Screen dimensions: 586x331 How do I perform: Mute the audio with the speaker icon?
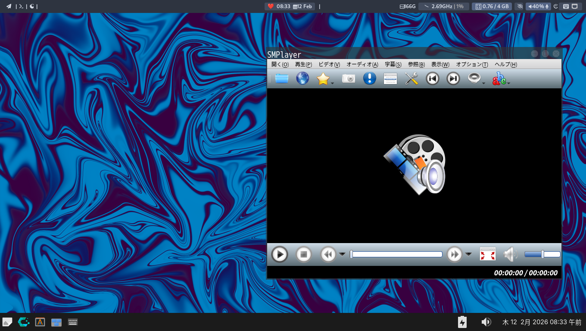[510, 254]
